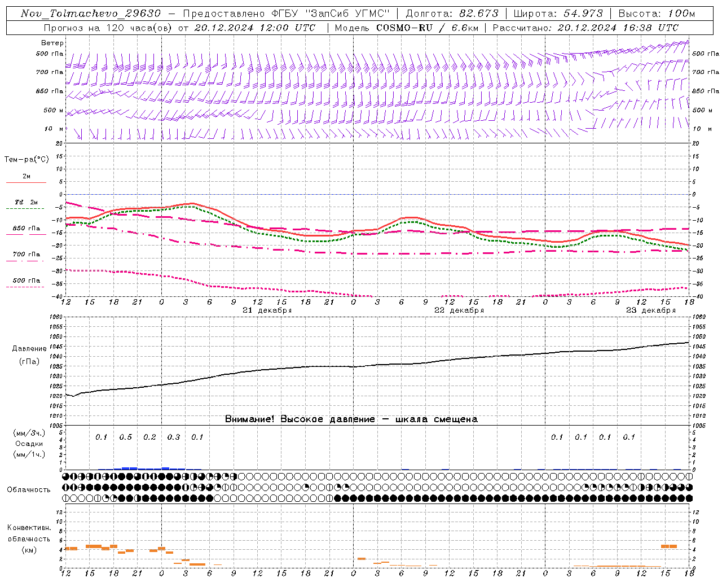Viewport: 722px width, 578px height.
Task: Click the 22 декабря date label
Action: (x=459, y=310)
